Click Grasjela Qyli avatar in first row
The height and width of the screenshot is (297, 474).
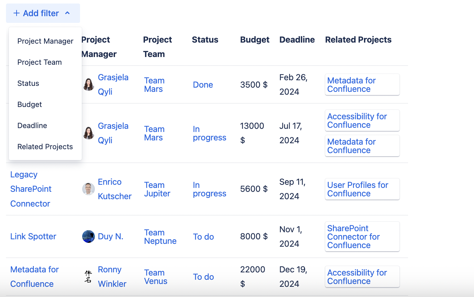point(89,84)
